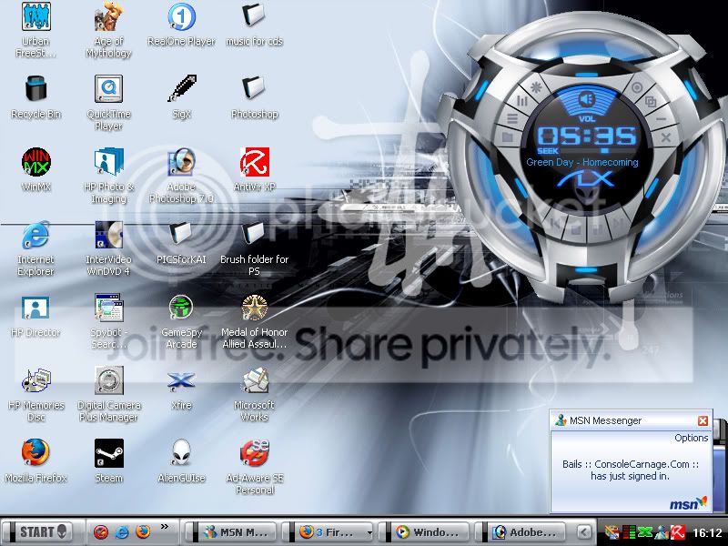Click red quick launch icon in taskbar
Viewport: 728px width, 546px height.
(101, 532)
